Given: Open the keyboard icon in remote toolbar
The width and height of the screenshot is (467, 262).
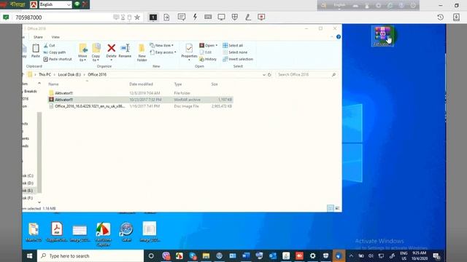Looking at the screenshot, I should coord(208,17).
